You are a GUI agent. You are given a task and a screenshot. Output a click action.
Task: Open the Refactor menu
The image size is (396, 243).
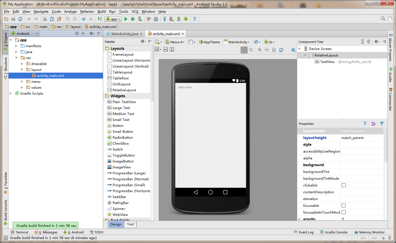point(87,11)
